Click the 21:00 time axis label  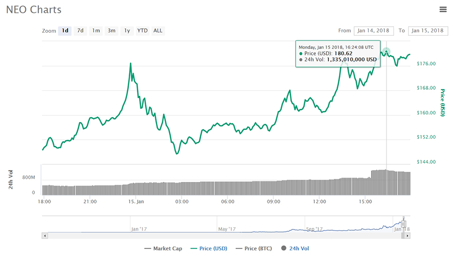(90, 202)
